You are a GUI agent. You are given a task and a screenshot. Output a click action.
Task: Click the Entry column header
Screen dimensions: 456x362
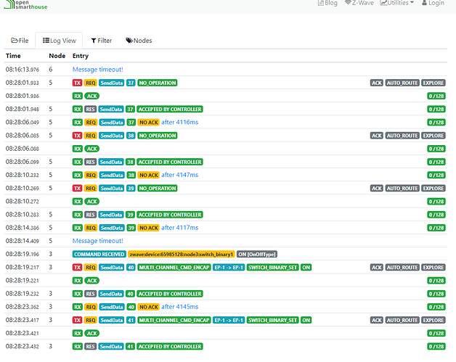pos(81,56)
